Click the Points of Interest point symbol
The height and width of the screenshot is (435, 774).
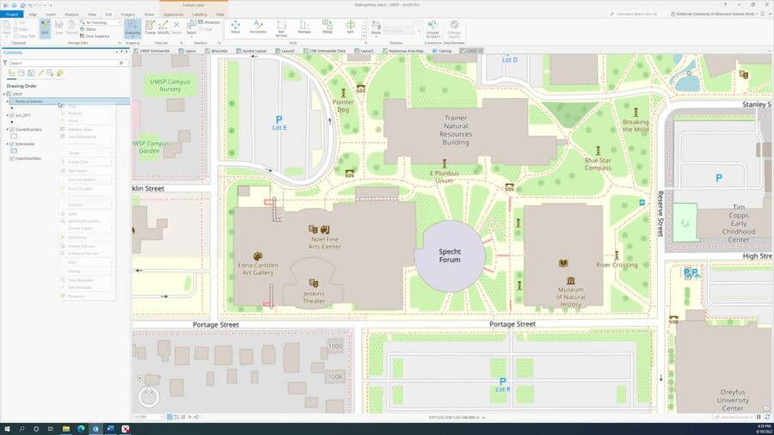[12, 108]
